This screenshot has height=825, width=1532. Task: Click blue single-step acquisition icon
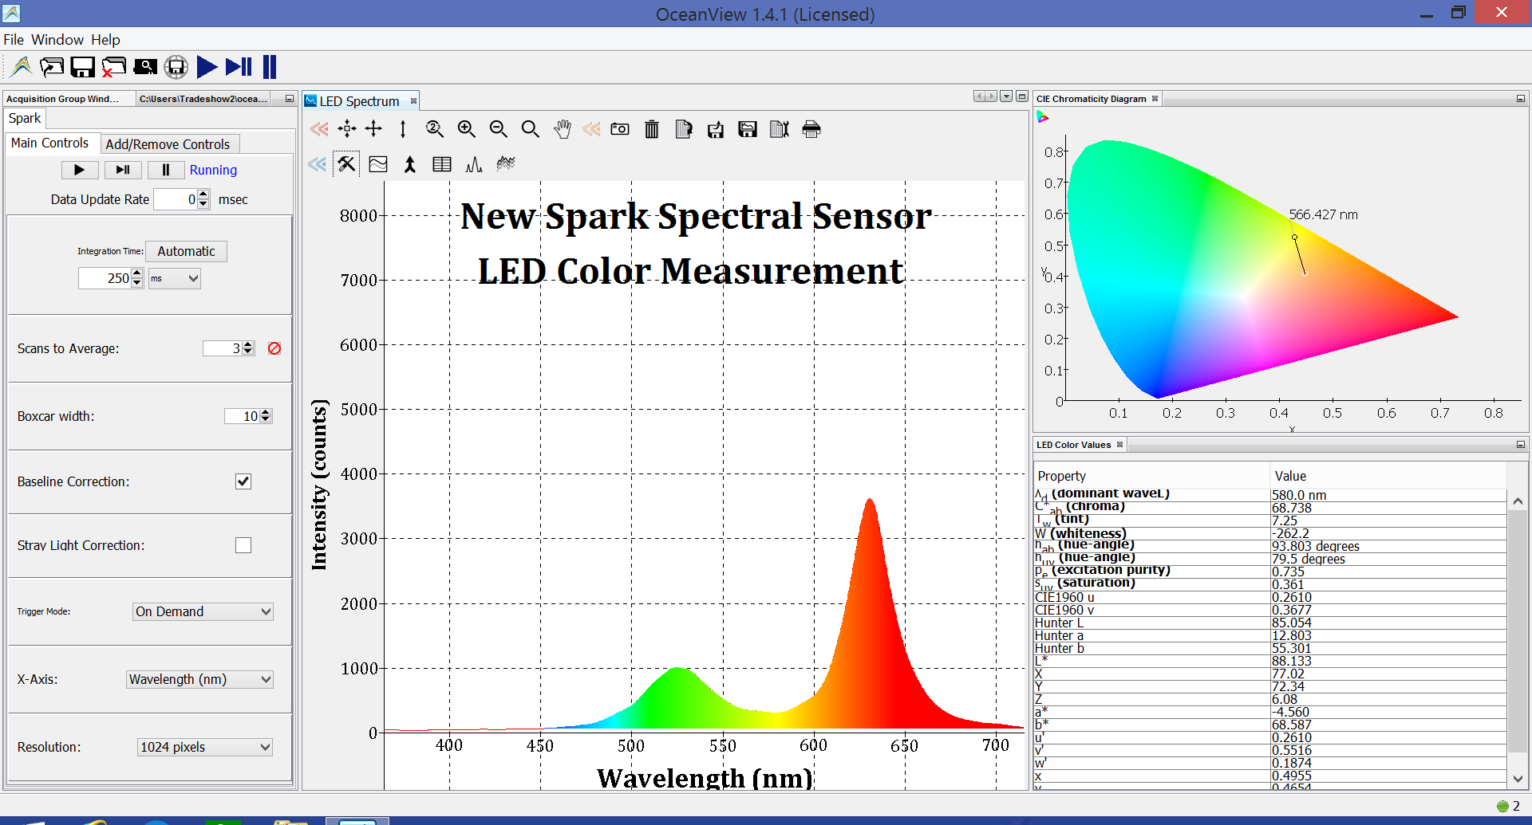[x=239, y=67]
